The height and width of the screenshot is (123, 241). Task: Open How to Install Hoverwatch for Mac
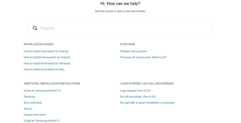click(44, 69)
